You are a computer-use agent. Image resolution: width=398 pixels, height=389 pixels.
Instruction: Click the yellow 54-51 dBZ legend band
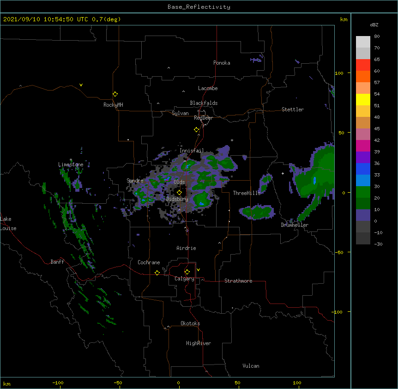coord(363,99)
